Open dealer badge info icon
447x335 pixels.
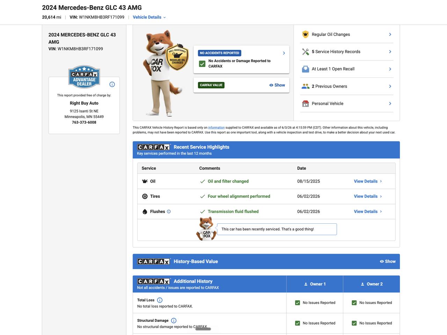coord(112,84)
